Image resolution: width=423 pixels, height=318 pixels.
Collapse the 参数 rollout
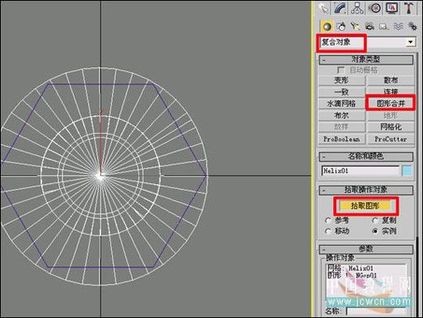pos(366,249)
